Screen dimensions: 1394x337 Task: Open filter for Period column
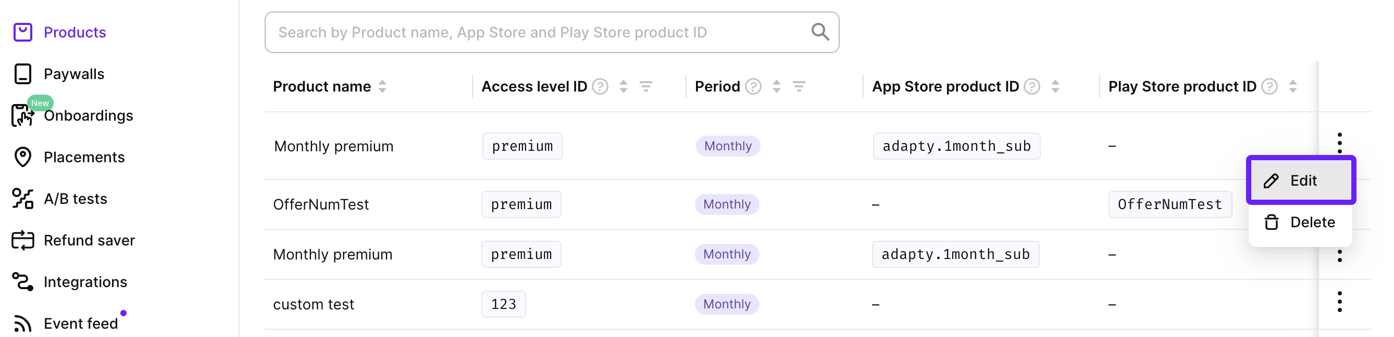799,86
